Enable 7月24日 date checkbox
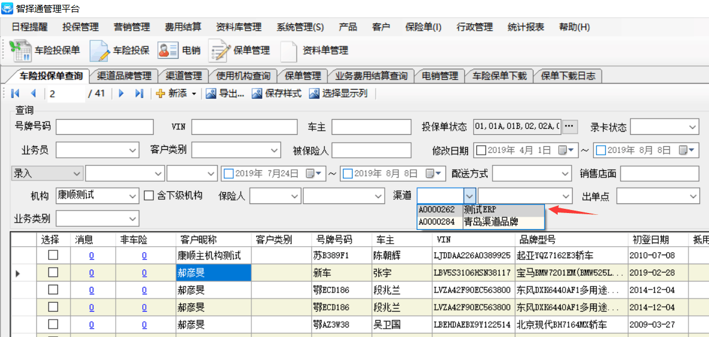709x337 pixels. pos(229,173)
